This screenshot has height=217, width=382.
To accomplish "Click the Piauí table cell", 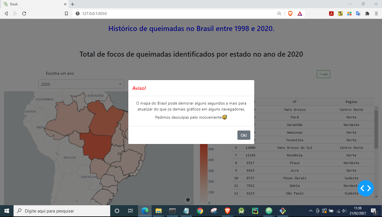I will [295, 163].
